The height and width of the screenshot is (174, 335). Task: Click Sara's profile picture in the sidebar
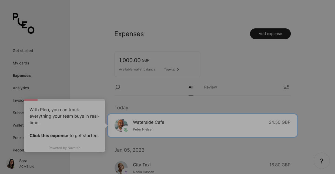point(11,163)
